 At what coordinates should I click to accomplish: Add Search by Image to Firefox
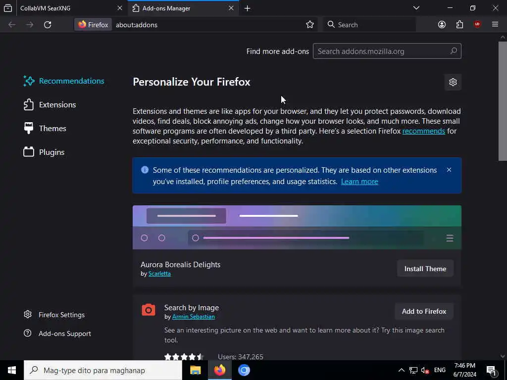click(424, 311)
